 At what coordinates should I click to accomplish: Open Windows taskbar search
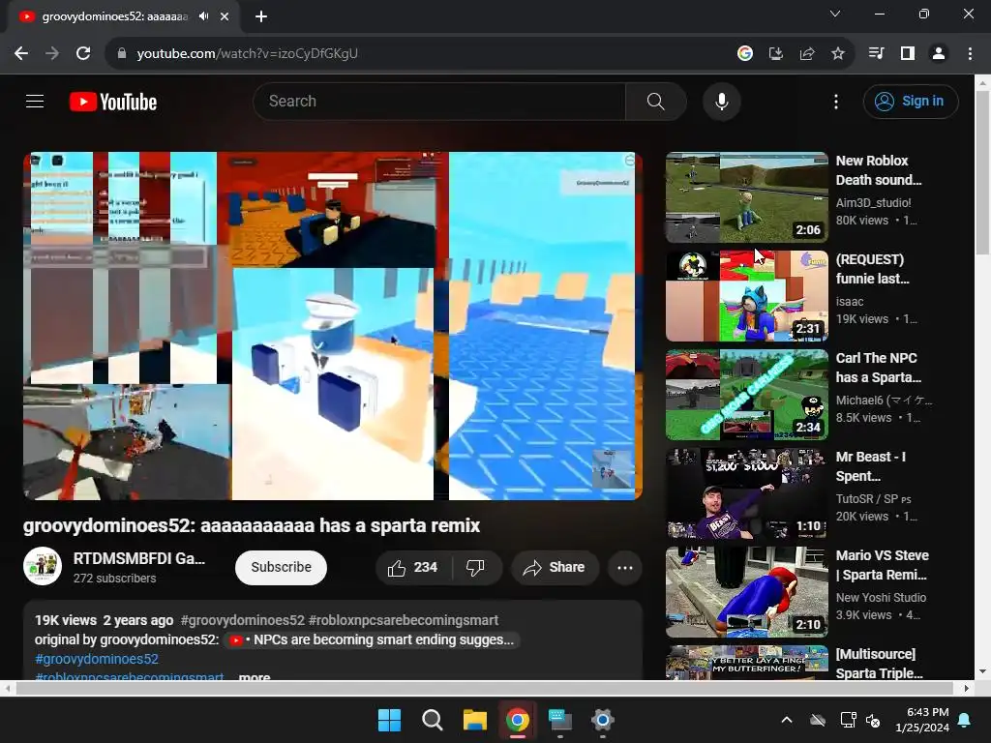coord(433,720)
